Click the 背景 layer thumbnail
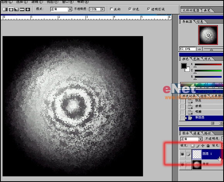The image size is (224, 182). (x=197, y=165)
